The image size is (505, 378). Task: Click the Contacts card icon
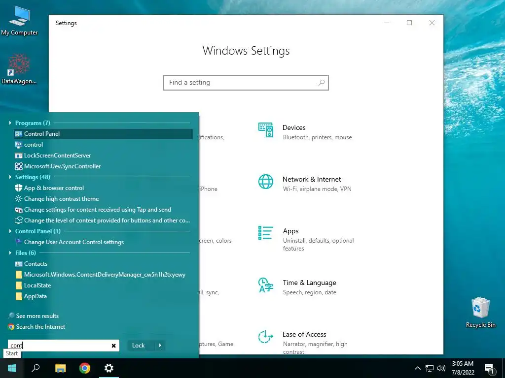point(19,264)
